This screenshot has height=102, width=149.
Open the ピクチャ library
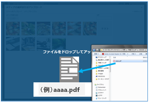pos(100,93)
